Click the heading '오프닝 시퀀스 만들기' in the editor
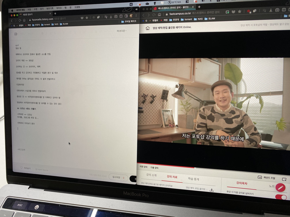The height and width of the screenshot is (217, 290). click(27, 109)
